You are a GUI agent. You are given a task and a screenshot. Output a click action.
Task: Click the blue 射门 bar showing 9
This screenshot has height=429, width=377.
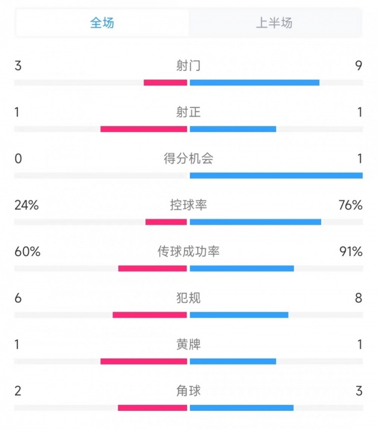tap(255, 83)
